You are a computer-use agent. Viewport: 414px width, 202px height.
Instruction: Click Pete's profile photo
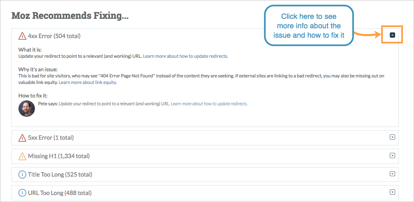(x=27, y=109)
